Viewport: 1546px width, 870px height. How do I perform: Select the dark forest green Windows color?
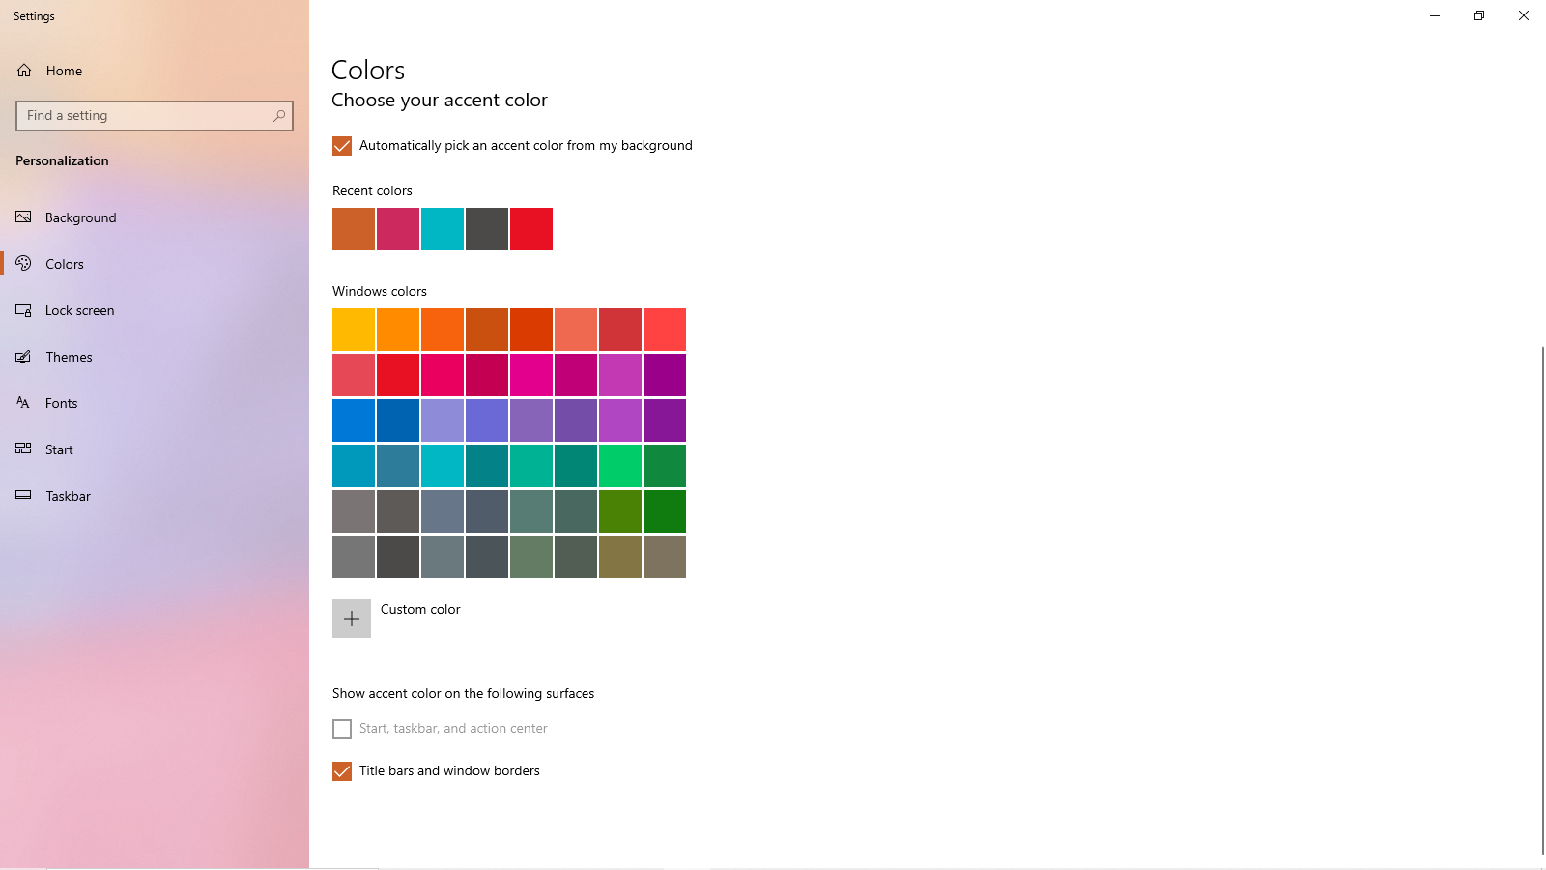[665, 511]
